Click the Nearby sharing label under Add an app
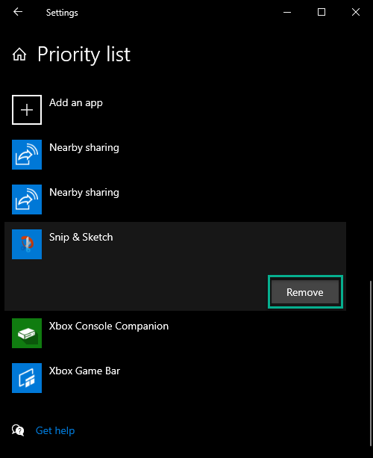This screenshot has width=373, height=458. click(84, 148)
